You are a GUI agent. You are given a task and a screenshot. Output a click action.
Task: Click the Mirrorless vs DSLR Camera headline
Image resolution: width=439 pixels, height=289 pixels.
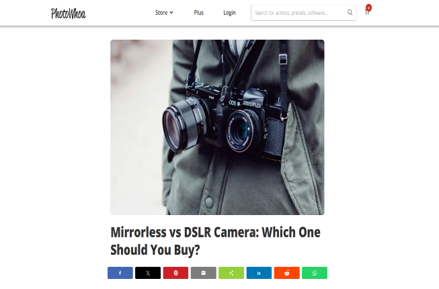(215, 241)
